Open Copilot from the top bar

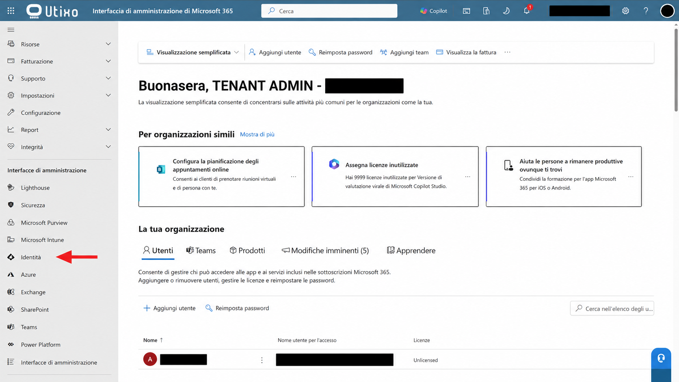point(434,11)
